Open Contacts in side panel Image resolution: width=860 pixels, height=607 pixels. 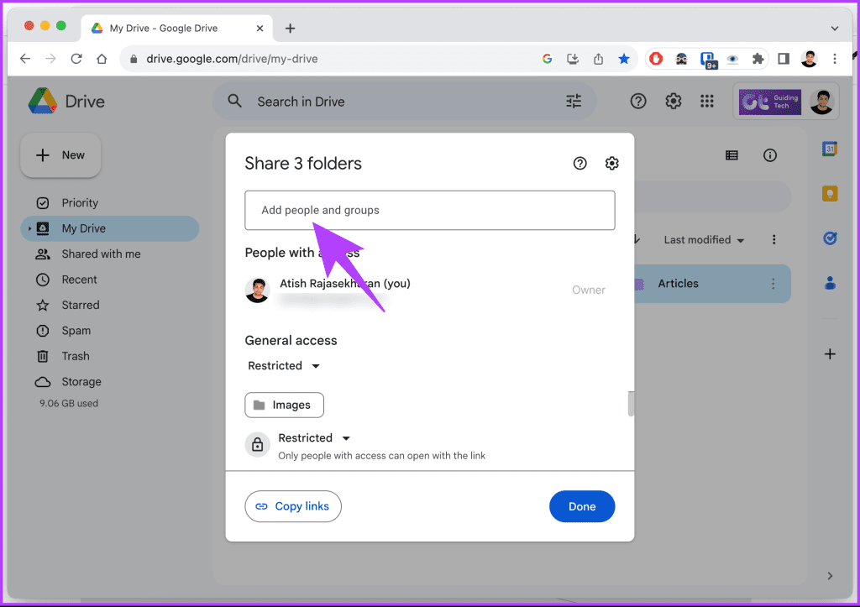[830, 282]
